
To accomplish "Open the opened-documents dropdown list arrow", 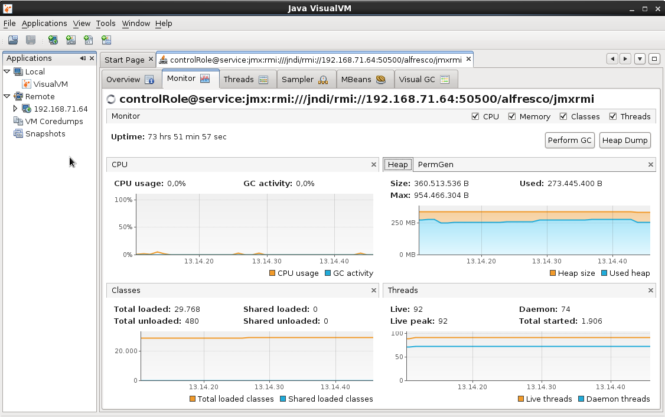I will coord(640,59).
